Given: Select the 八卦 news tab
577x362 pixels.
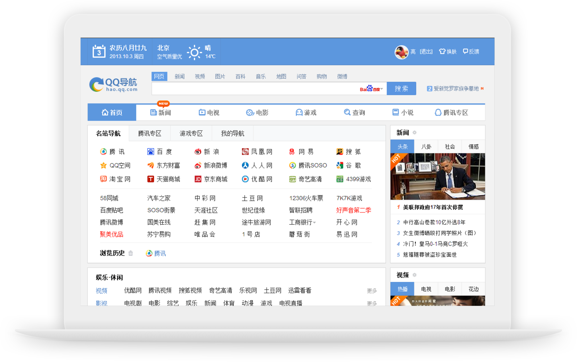Looking at the screenshot, I should [426, 146].
